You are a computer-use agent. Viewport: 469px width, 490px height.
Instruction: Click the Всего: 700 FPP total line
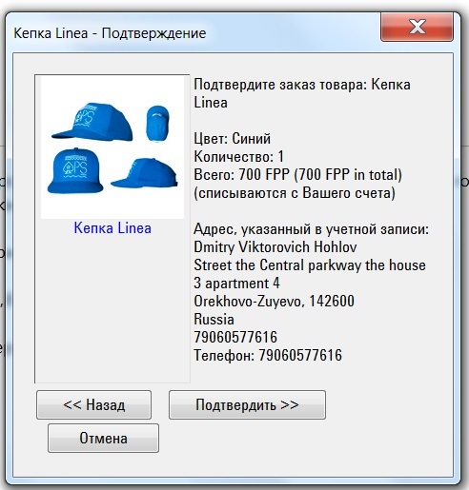tap(297, 174)
